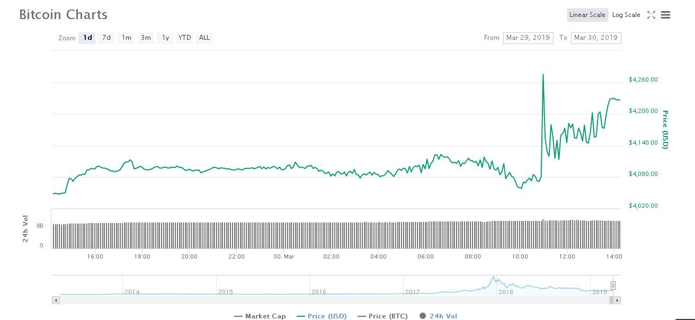Switch to Log Scale

pos(626,15)
